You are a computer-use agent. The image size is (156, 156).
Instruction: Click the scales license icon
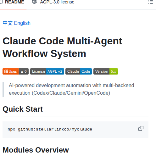click(x=34, y=2)
